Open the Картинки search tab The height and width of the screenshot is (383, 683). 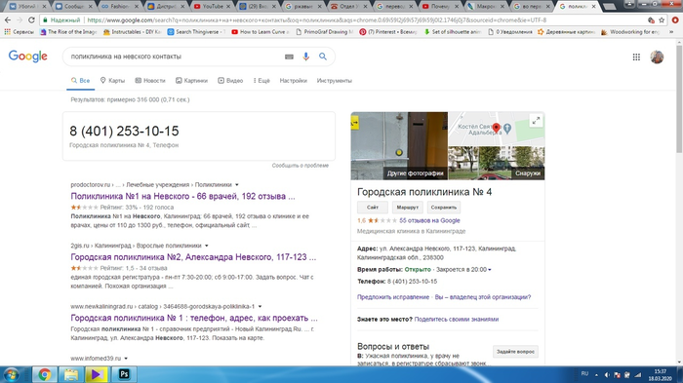(x=191, y=81)
